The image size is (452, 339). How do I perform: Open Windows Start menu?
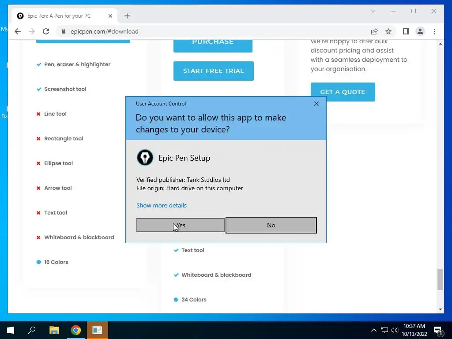[x=11, y=330]
